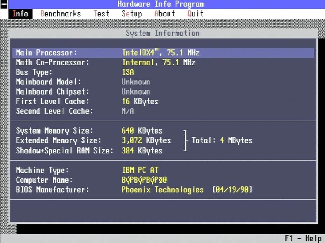Click the IBM PC AT value
Screen dimensions: 325x243
140,170
